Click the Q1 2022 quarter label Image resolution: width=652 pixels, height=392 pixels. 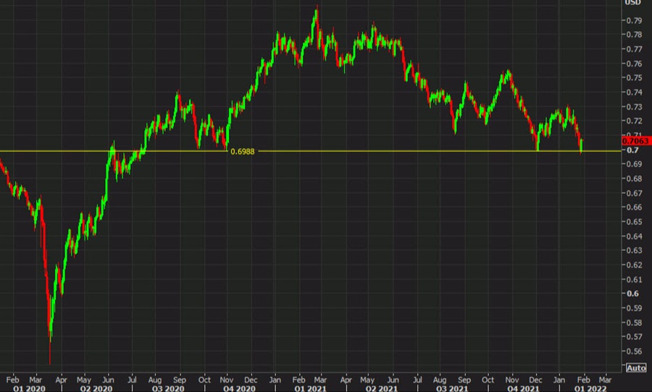pyautogui.click(x=590, y=388)
